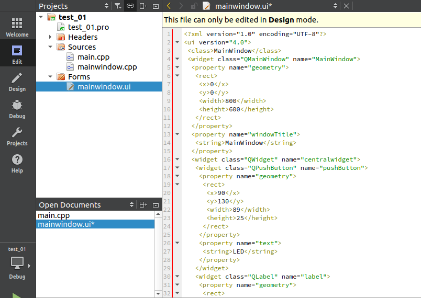Close the mainwindow.ui document
Image resolution: width=421 pixels, height=298 pixels.
(x=346, y=6)
